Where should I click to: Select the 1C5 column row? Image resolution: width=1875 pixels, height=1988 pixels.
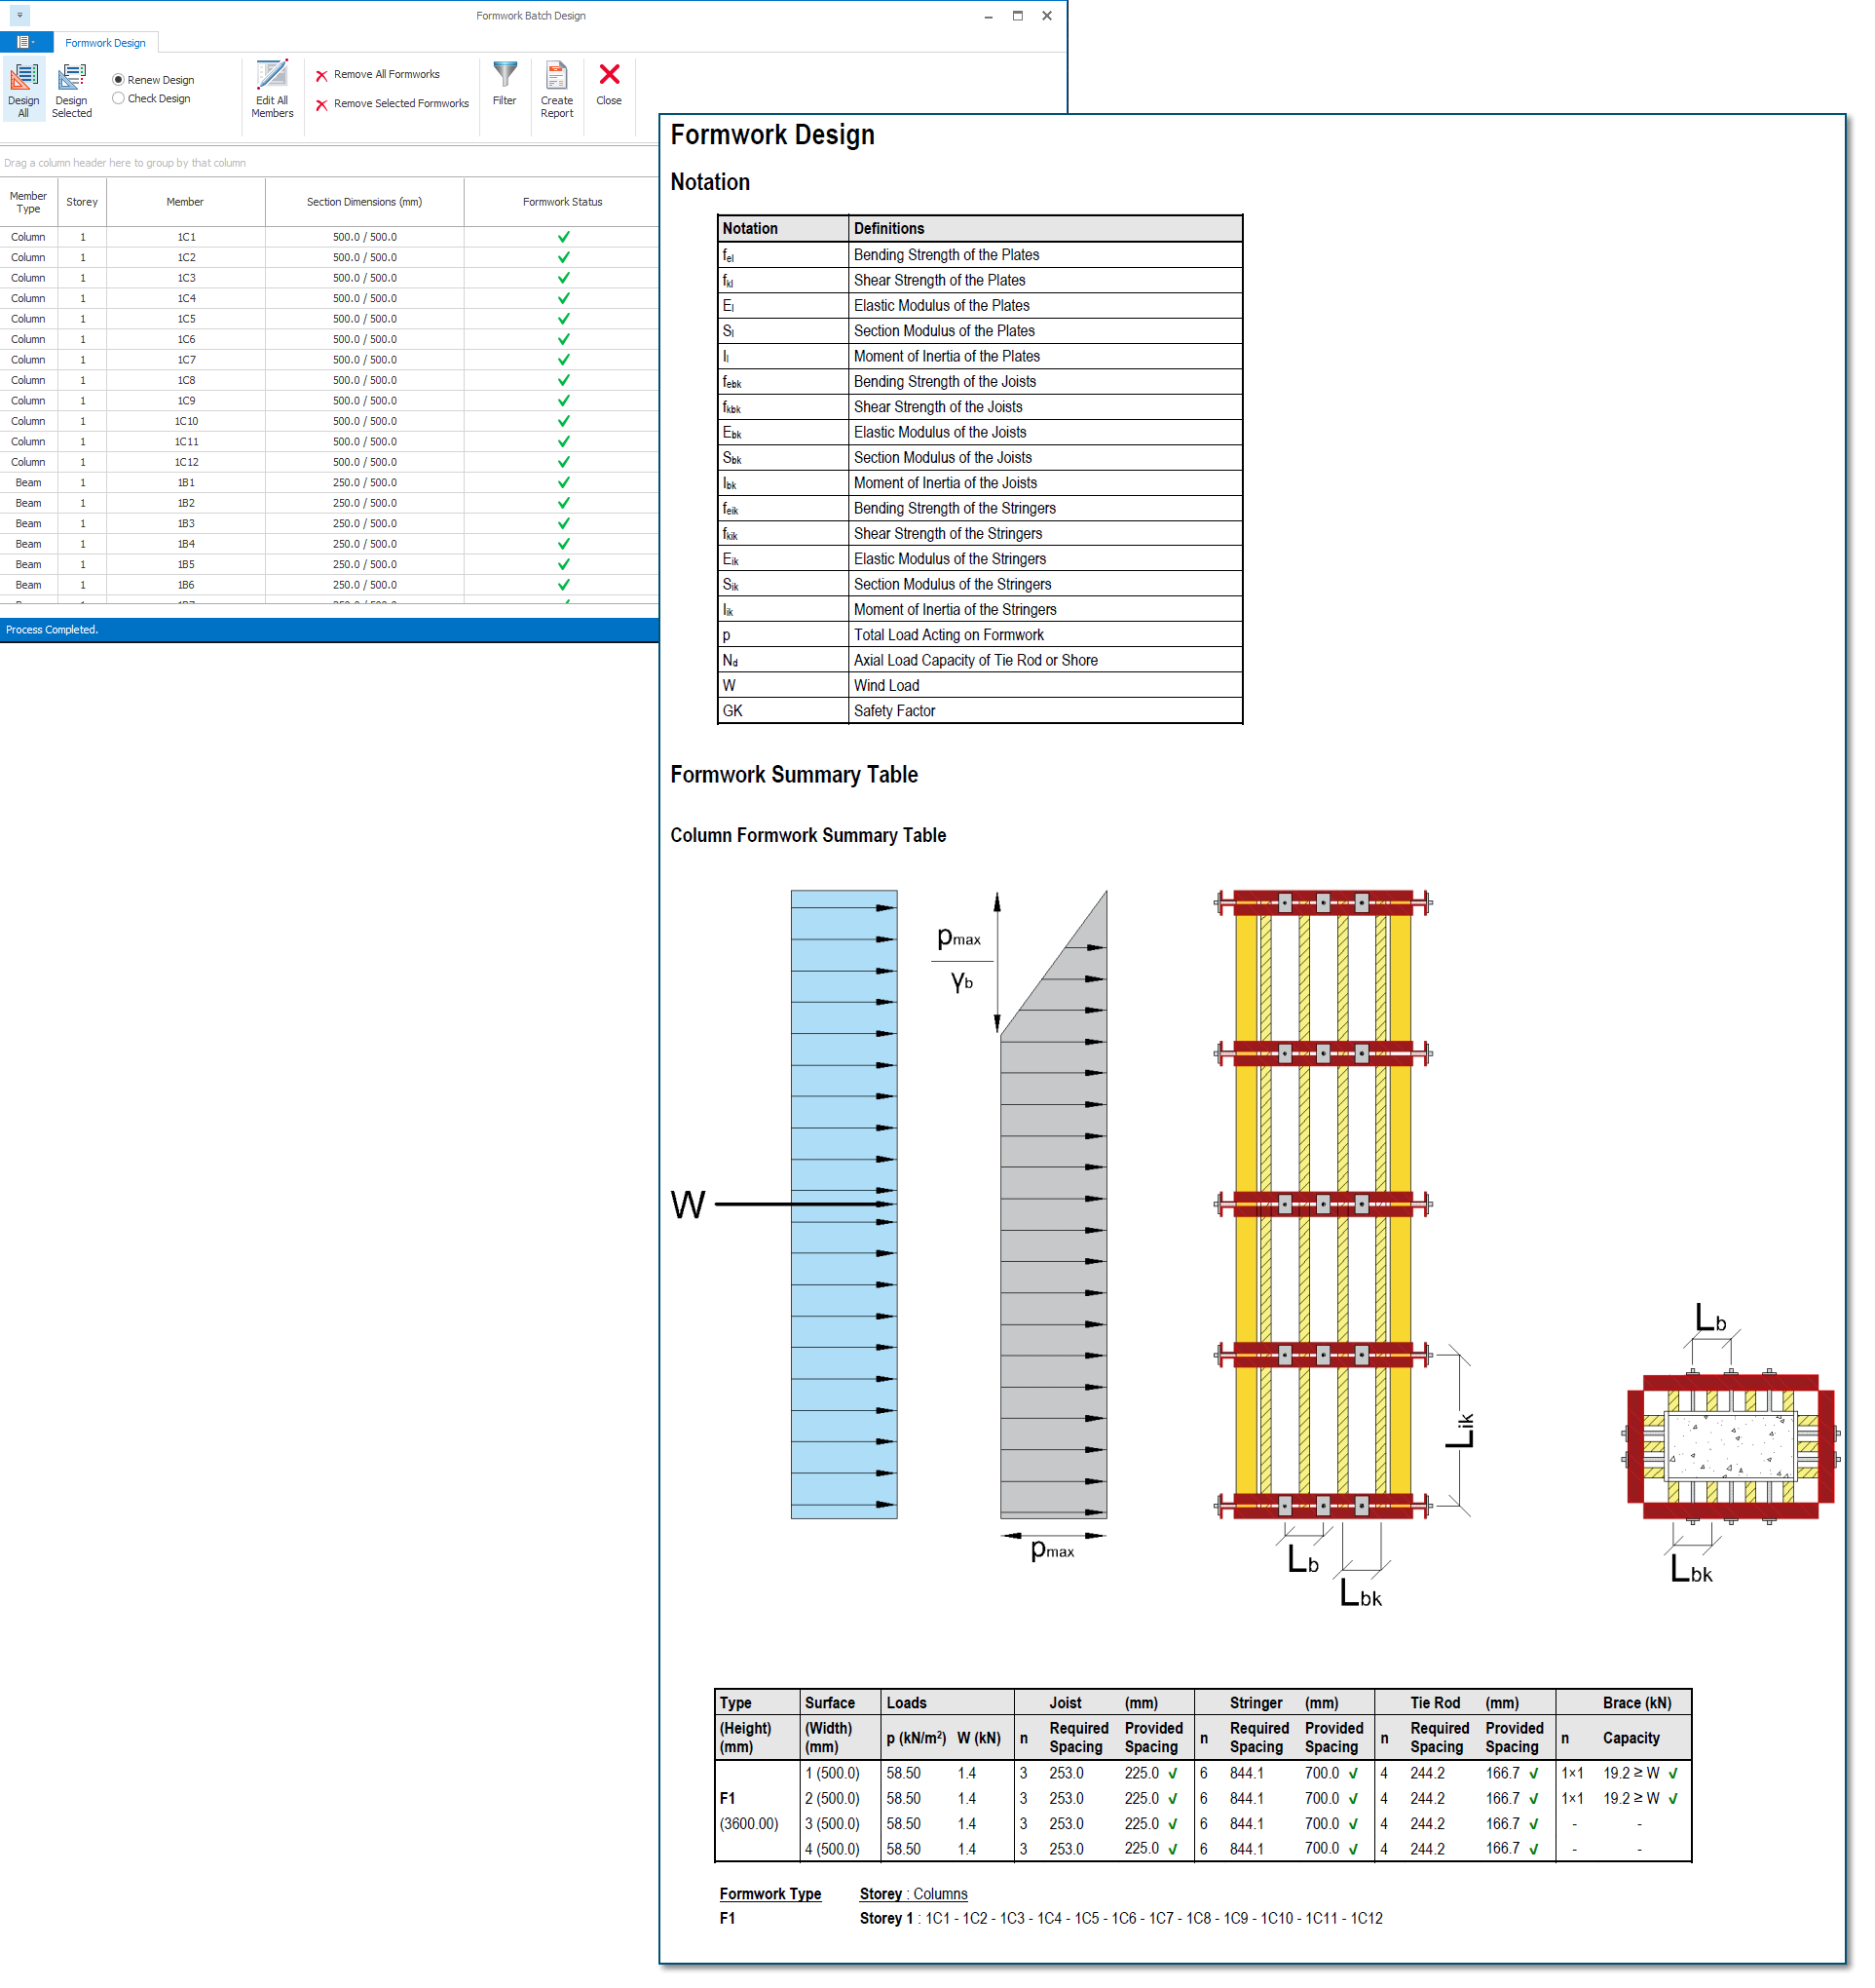pos(186,319)
